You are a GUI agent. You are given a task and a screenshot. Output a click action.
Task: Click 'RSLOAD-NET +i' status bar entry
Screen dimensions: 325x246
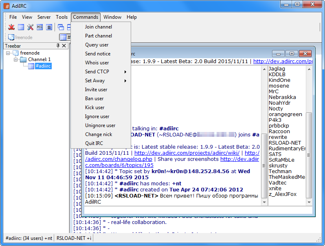(74, 238)
